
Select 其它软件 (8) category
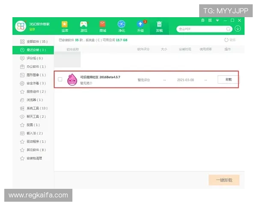pyautogui.click(x=33, y=150)
